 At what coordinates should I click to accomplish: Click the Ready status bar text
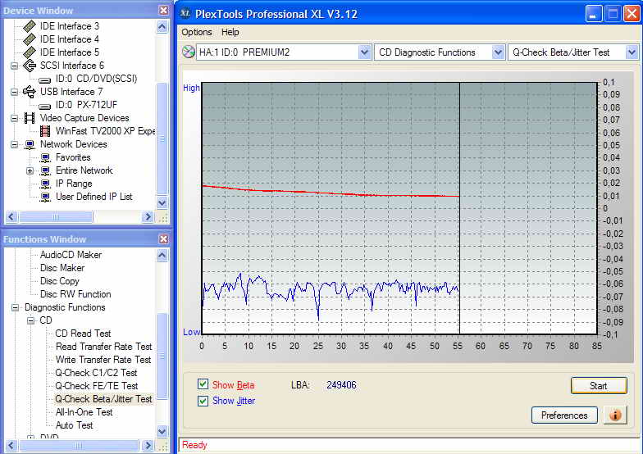[x=195, y=445]
